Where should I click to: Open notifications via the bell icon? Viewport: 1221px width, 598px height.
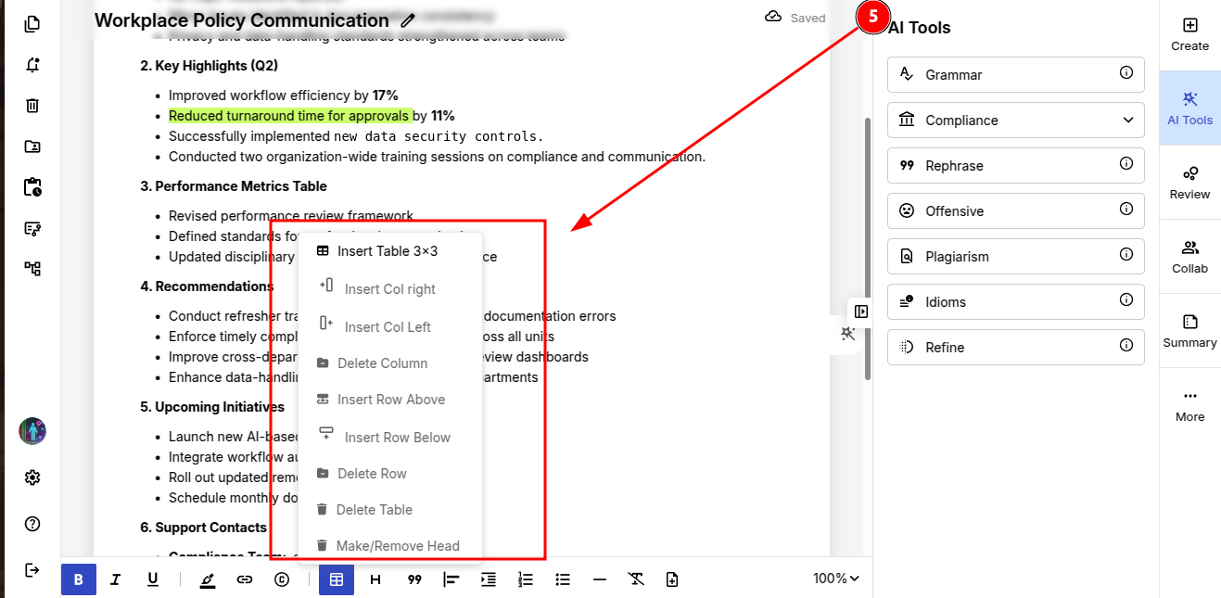(32, 65)
